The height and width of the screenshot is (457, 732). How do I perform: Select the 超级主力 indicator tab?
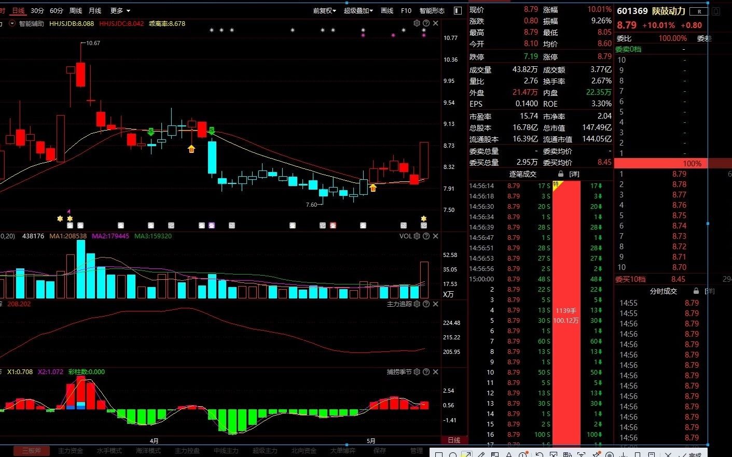pyautogui.click(x=265, y=451)
